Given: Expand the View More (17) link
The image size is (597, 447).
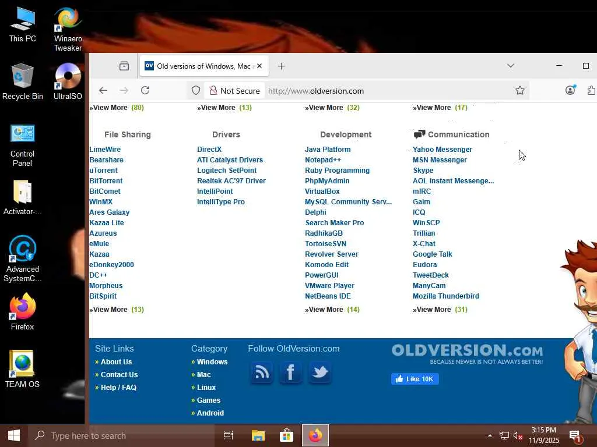Looking at the screenshot, I should click(440, 108).
